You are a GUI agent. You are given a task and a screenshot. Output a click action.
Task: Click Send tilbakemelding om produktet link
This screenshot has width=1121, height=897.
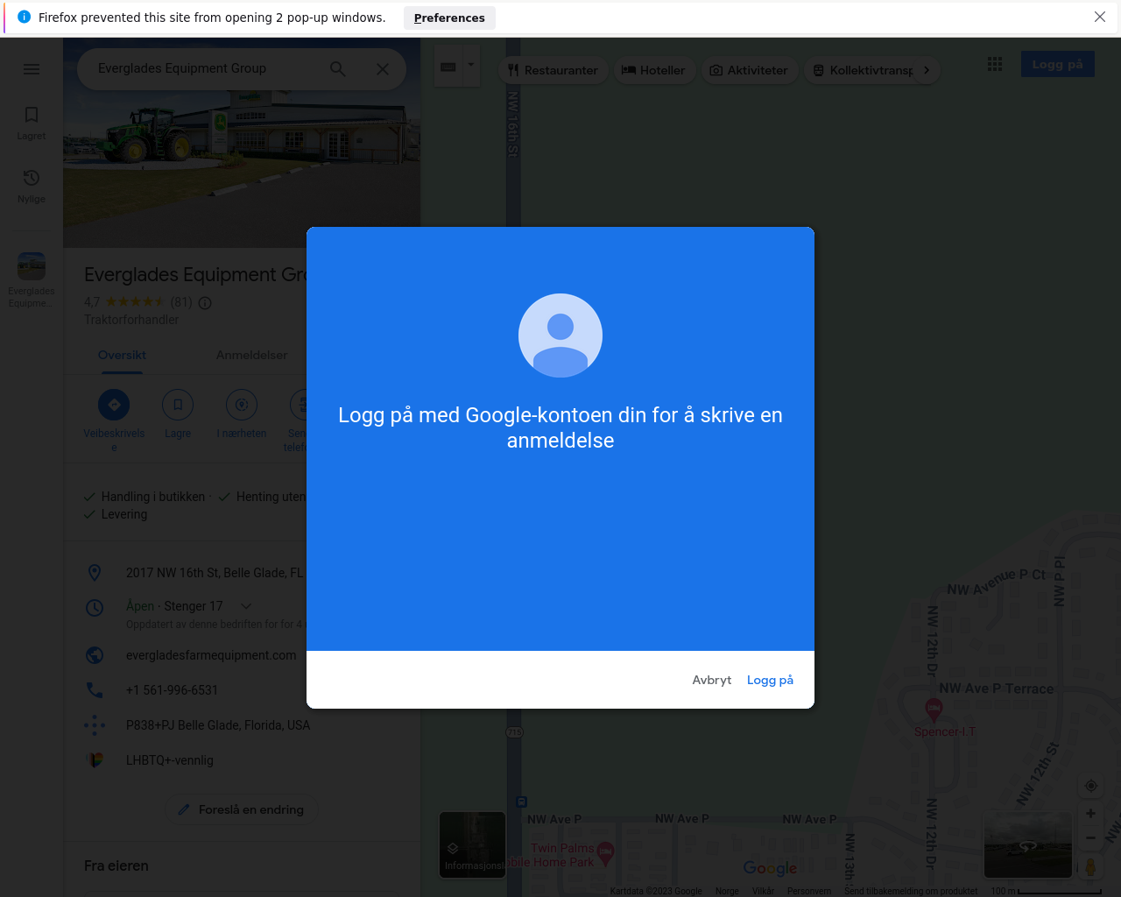(911, 891)
